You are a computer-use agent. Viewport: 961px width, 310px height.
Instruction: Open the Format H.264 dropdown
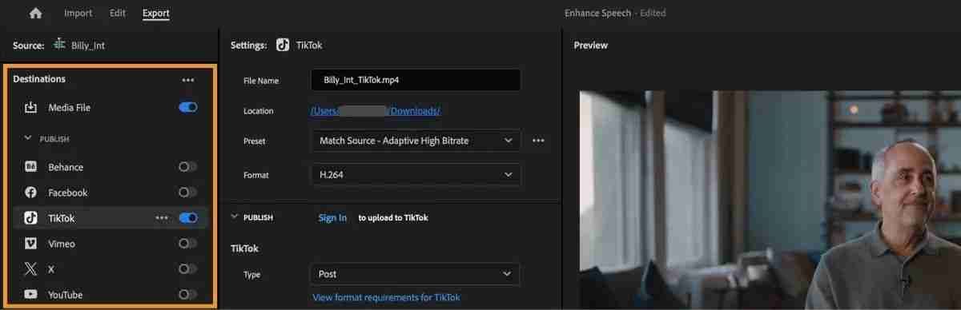(416, 174)
